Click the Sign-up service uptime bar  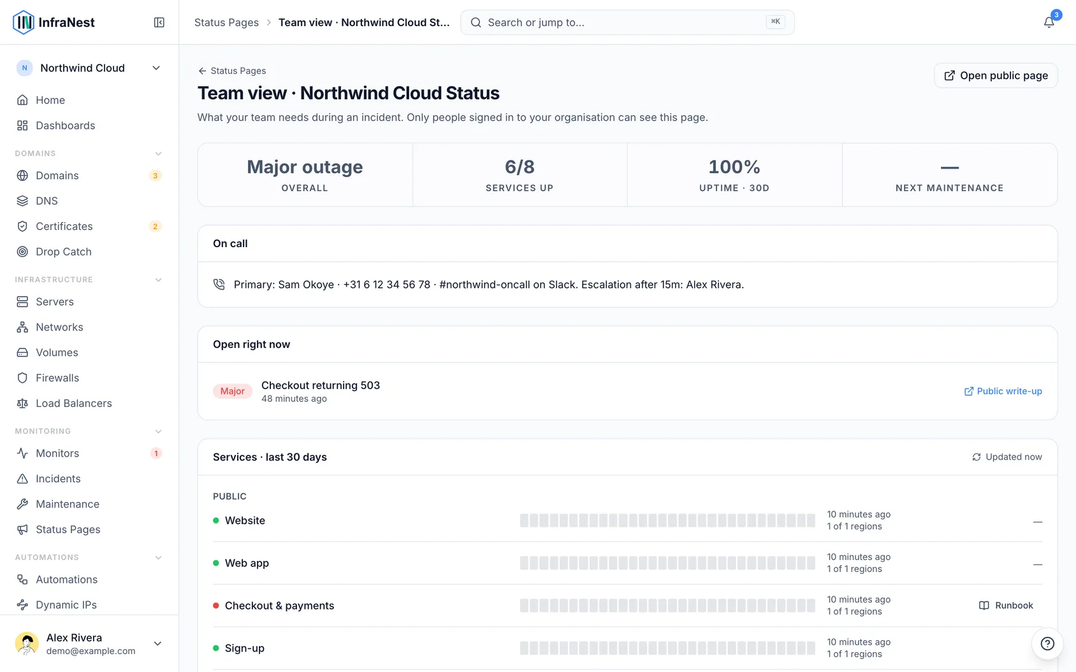pos(667,648)
